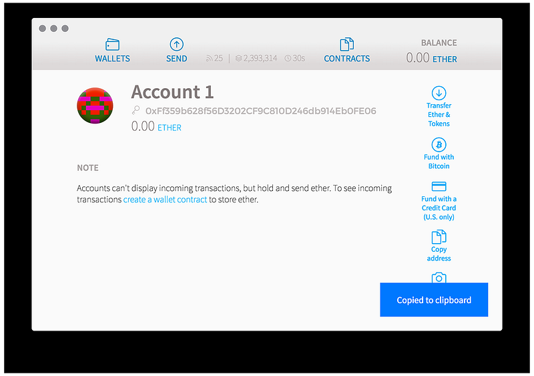The image size is (534, 376).
Task: Click the third window zoom dot
Action: point(65,28)
